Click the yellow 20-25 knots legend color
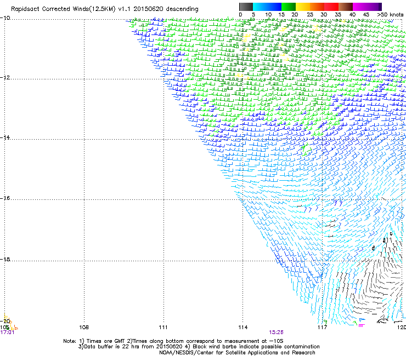406x356 pixels. coord(303,7)
